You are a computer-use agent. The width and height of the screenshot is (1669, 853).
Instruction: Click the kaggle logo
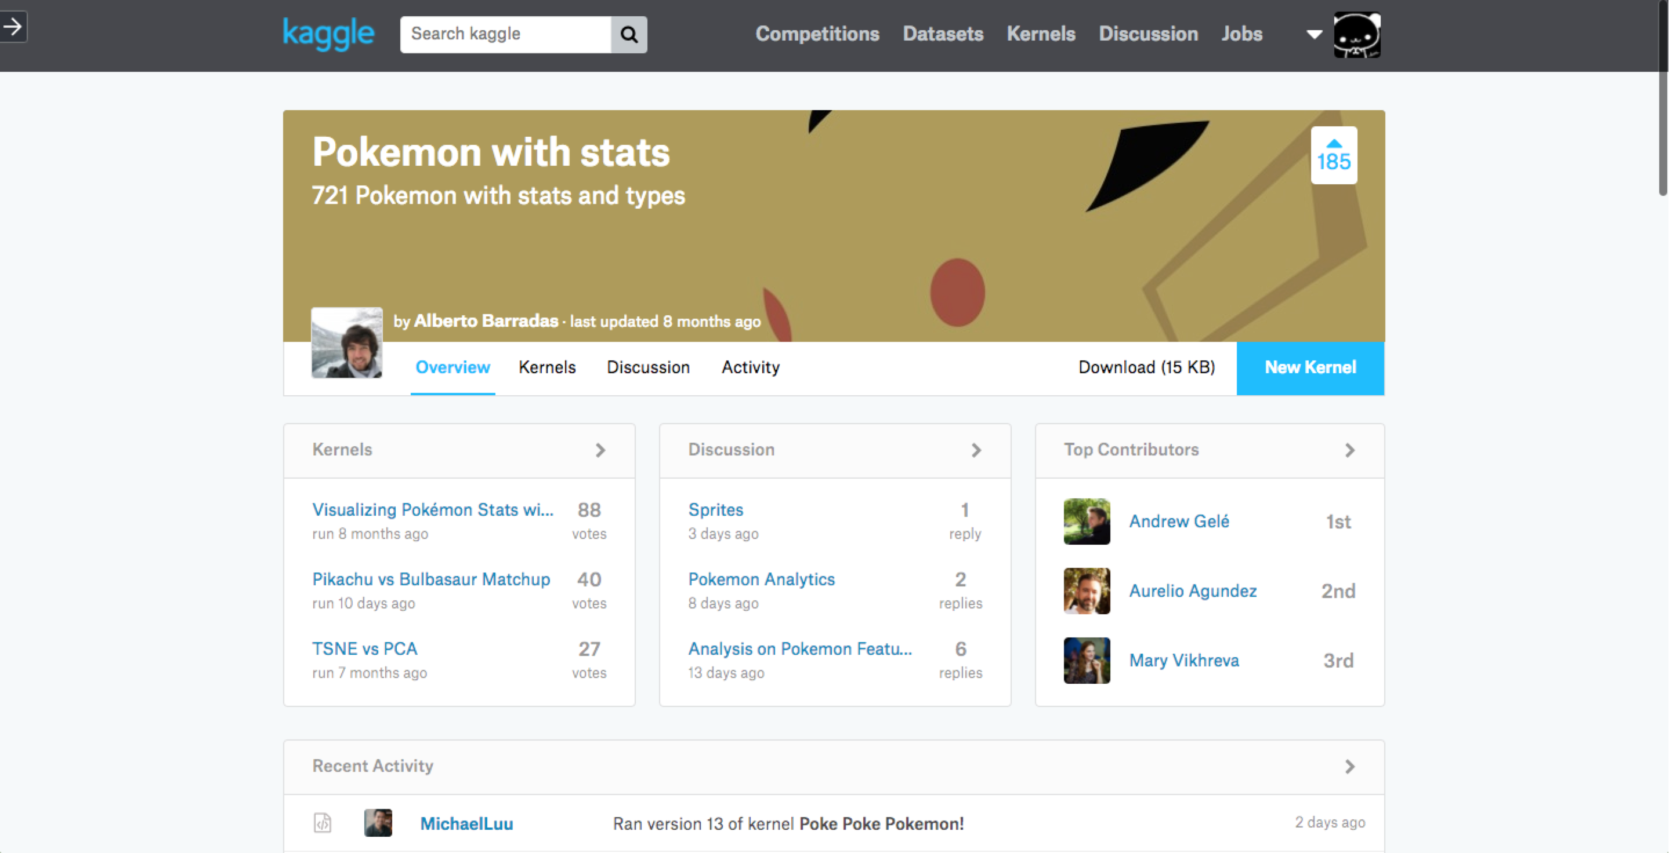(328, 34)
